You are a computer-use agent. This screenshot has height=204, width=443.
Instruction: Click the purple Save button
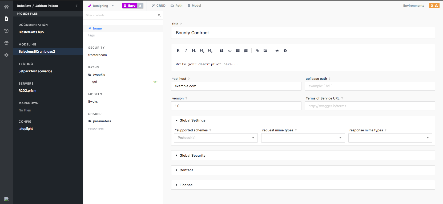(130, 6)
